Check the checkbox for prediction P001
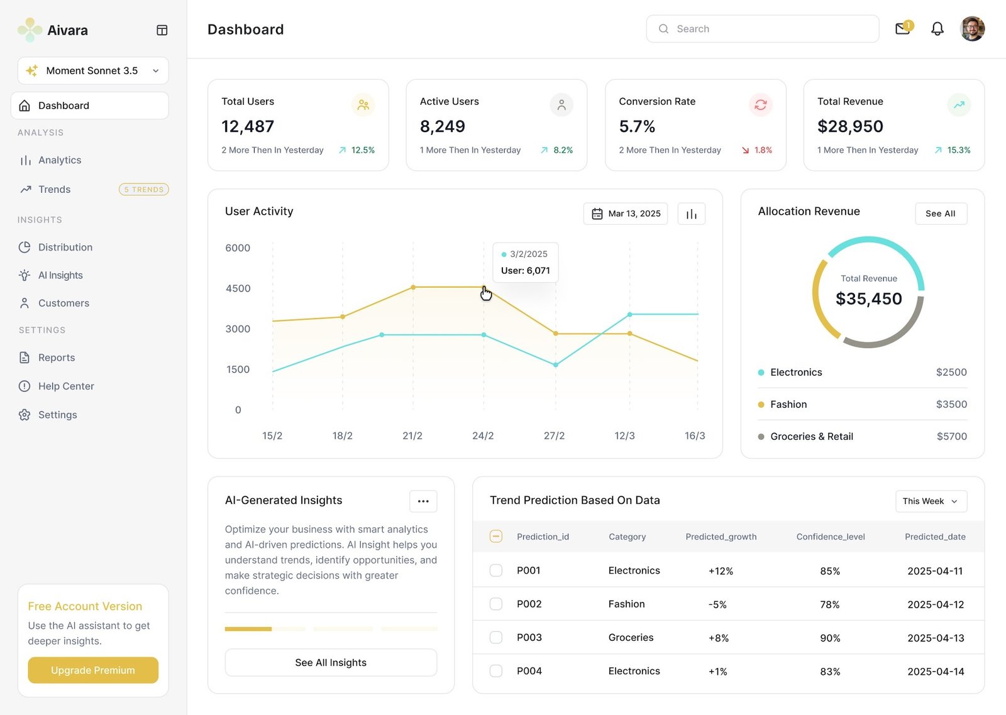The height and width of the screenshot is (715, 1006). click(496, 570)
